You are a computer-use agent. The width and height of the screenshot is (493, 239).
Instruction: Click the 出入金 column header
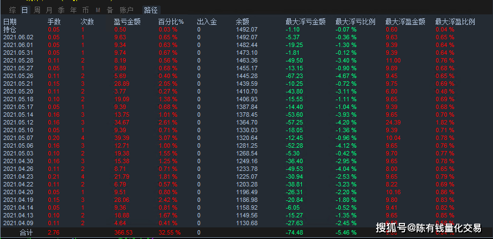click(x=207, y=22)
